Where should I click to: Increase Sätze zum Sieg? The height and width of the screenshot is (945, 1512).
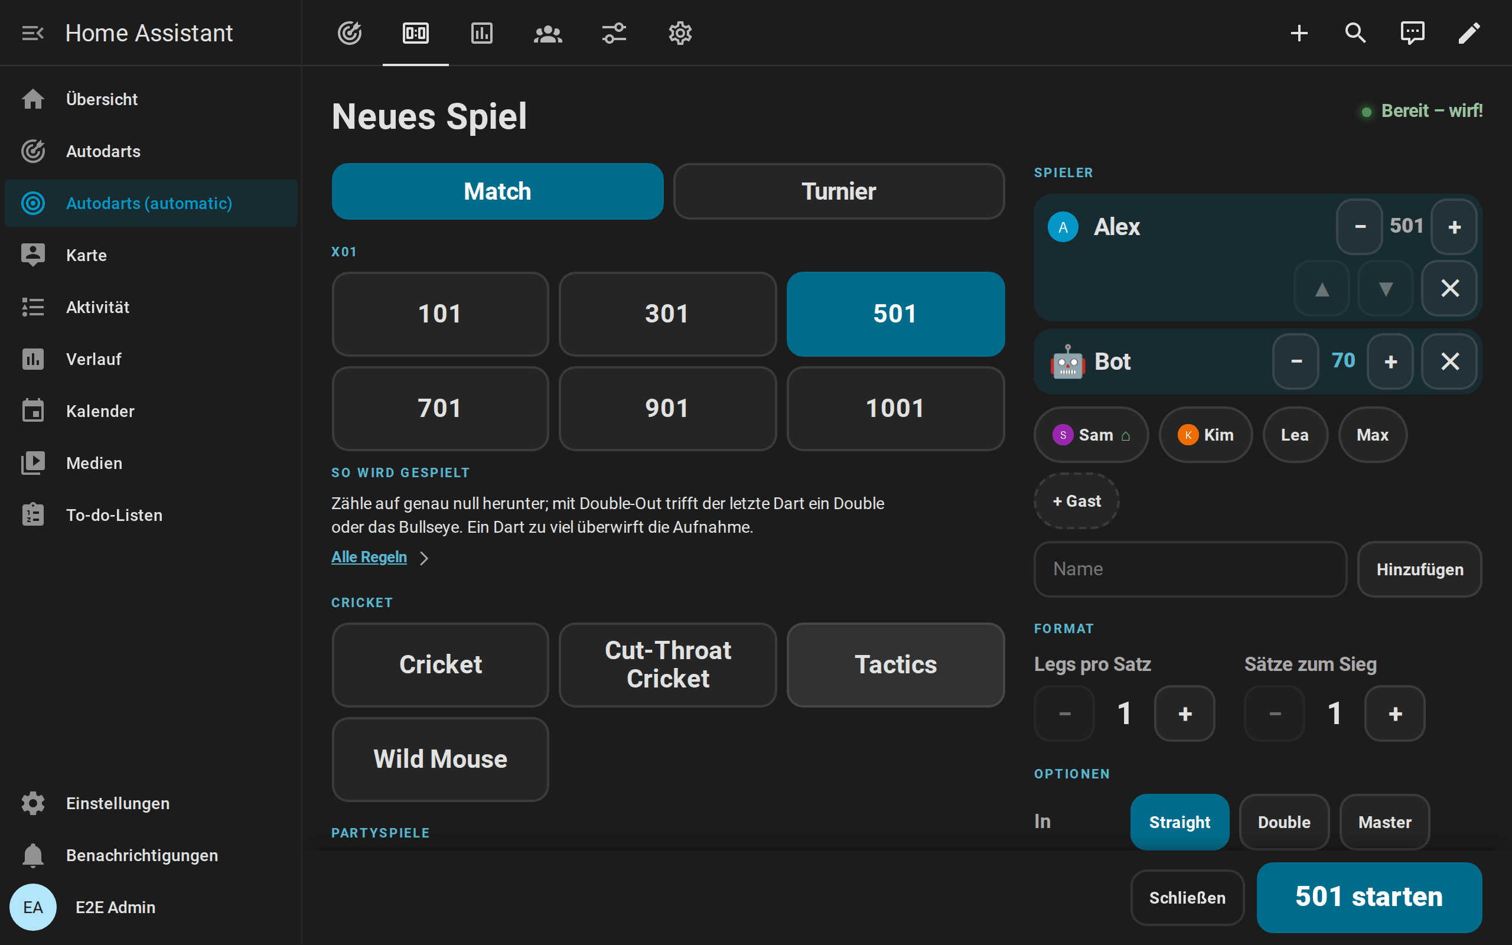click(x=1395, y=713)
